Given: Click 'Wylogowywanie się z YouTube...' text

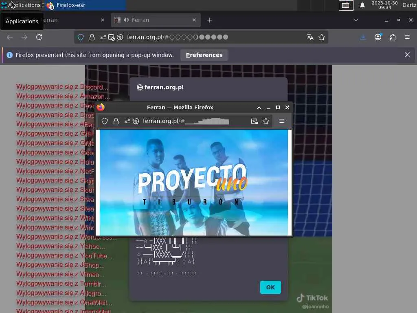Looking at the screenshot, I should tap(64, 256).
